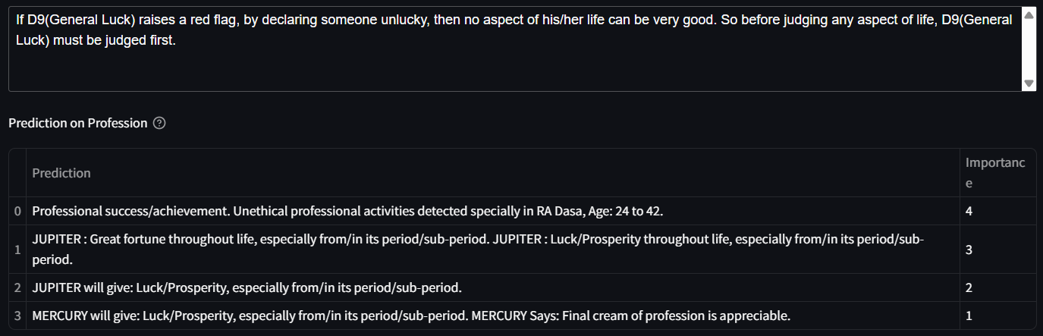The image size is (1043, 336).
Task: Click row index 2 cell
Action: [x=17, y=287]
